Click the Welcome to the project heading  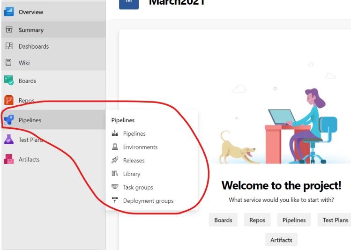click(x=281, y=185)
